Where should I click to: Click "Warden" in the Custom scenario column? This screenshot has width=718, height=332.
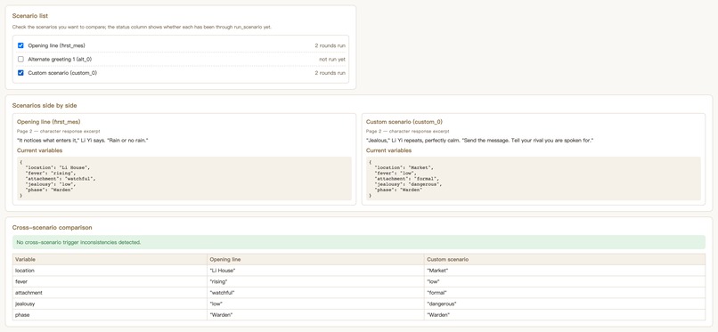[565, 314]
